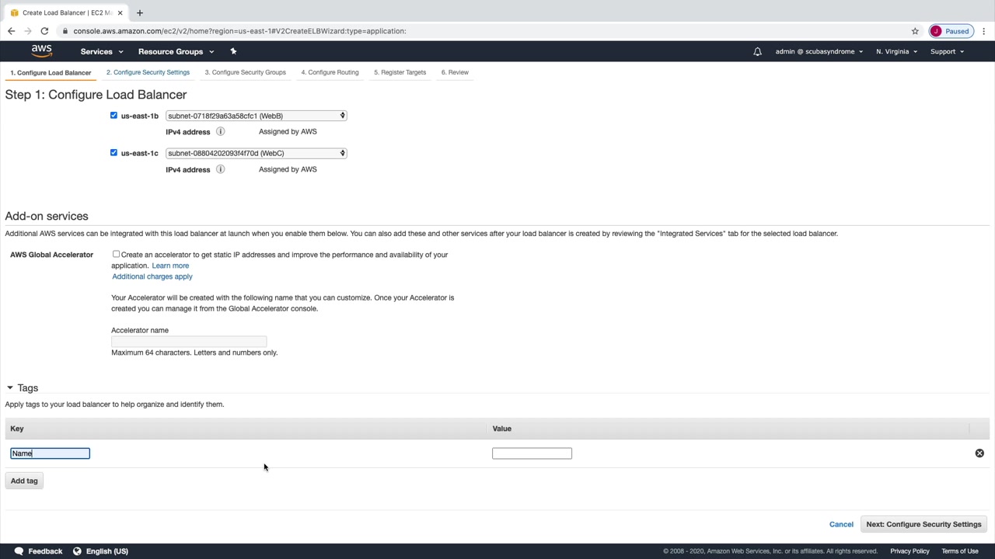Open the Learn more link for Global Accelerator
The height and width of the screenshot is (559, 995).
tap(170, 266)
